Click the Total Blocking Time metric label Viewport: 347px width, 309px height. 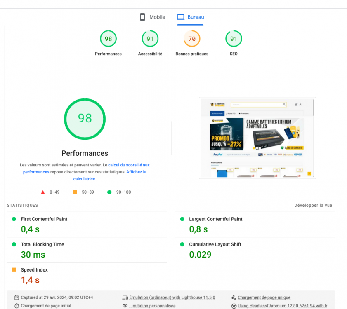[x=42, y=244]
